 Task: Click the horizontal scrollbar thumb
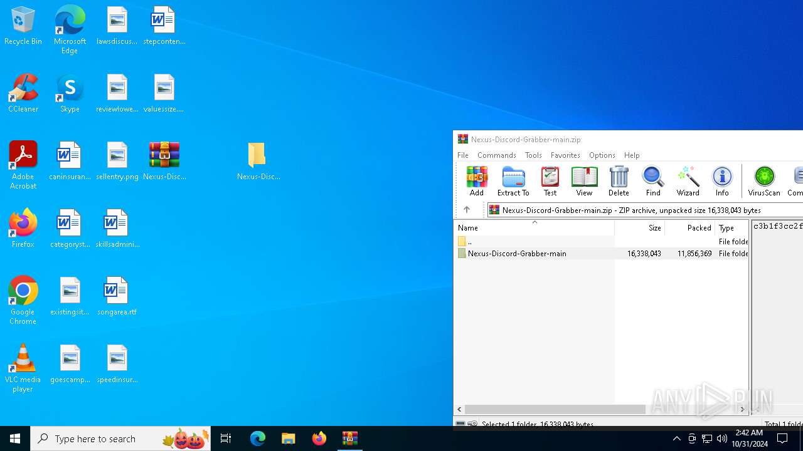point(555,409)
